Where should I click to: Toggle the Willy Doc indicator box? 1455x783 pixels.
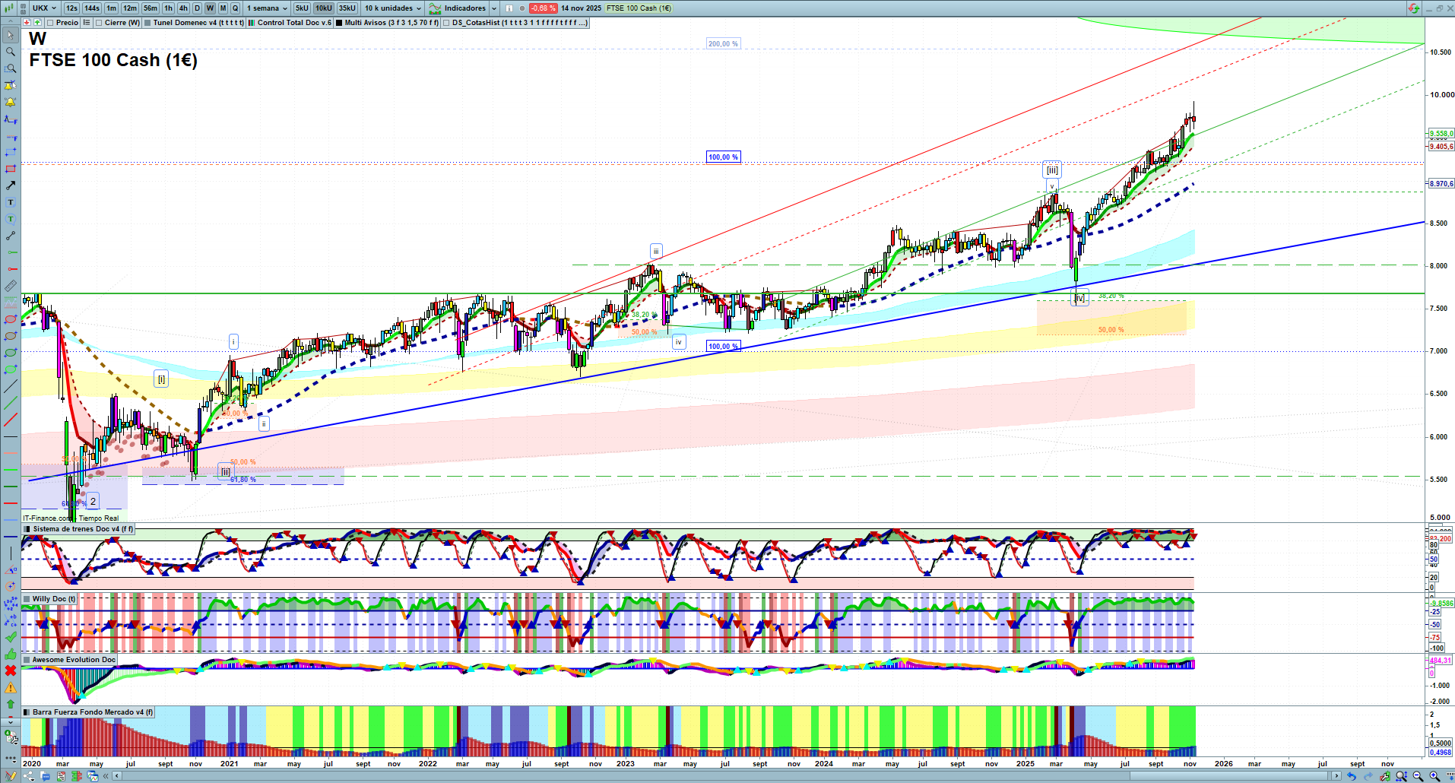click(x=27, y=599)
